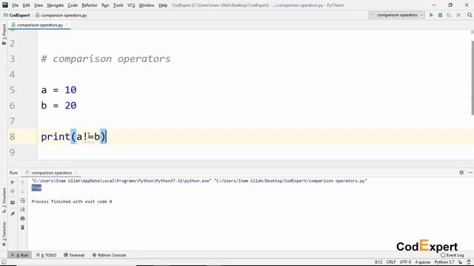
Task: Stop process in Run panel
Action: tap(13, 191)
